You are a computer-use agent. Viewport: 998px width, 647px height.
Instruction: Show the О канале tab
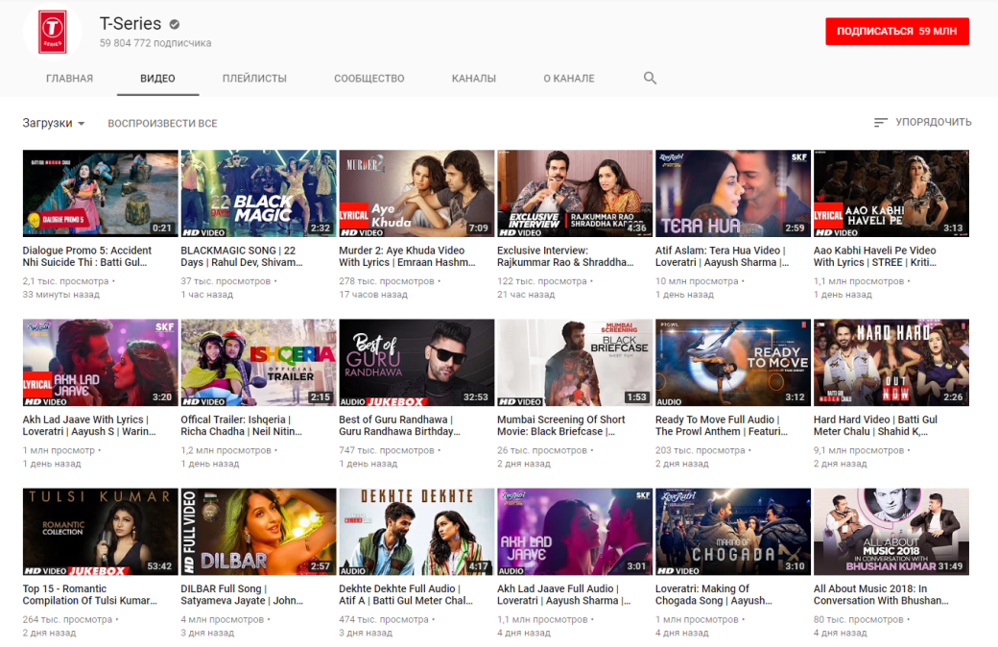coord(568,79)
